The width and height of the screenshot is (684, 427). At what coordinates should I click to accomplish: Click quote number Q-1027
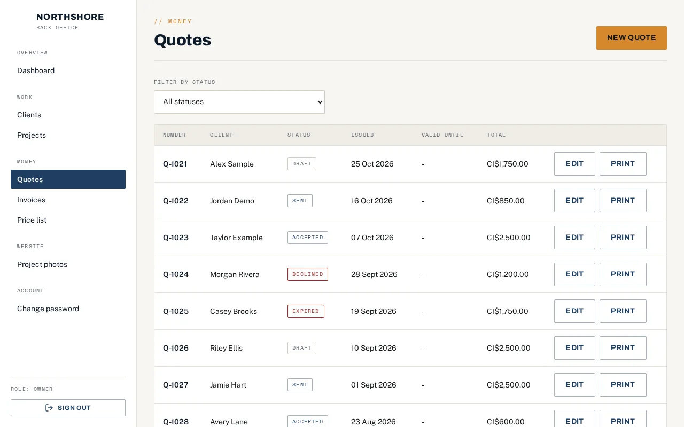coord(176,385)
